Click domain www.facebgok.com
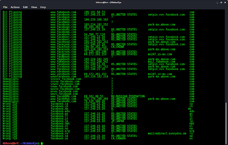This screenshot has height=145, width=228. tap(63, 17)
